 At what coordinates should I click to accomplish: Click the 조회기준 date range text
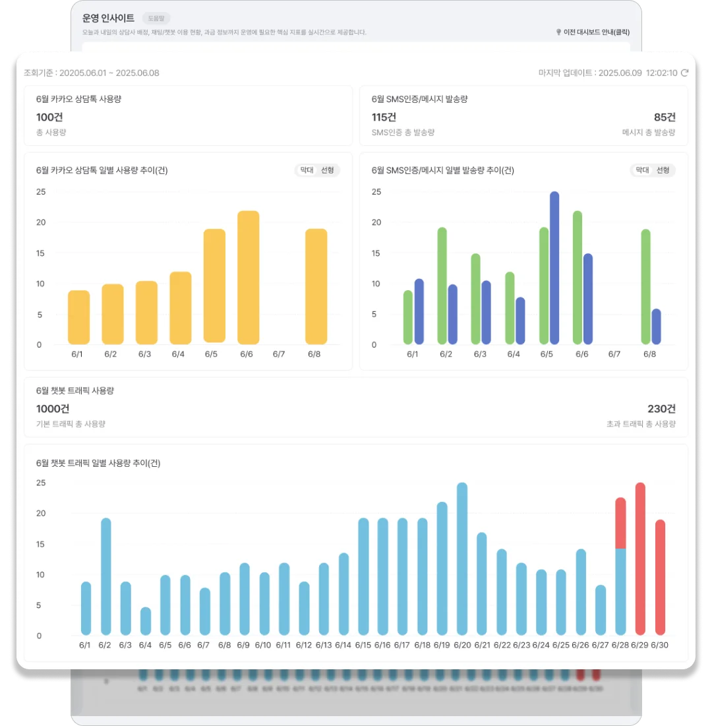pos(91,73)
